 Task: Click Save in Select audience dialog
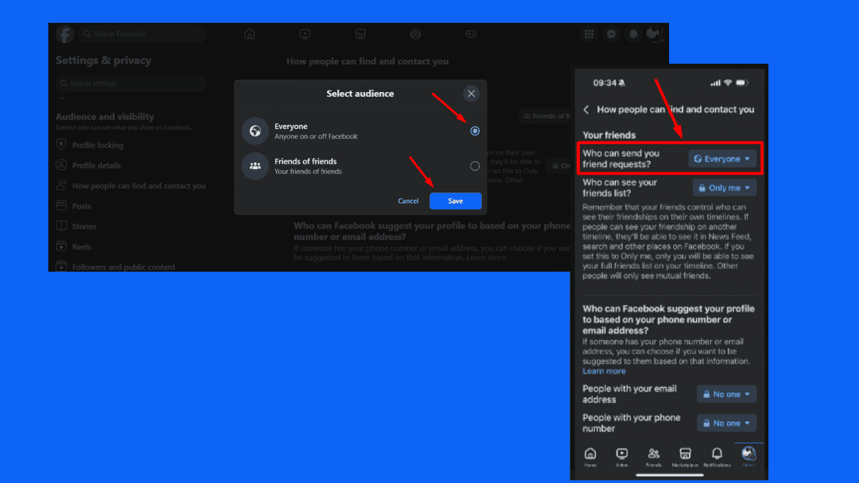pos(455,201)
